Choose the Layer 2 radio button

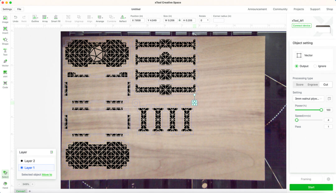pyautogui.click(x=21, y=161)
